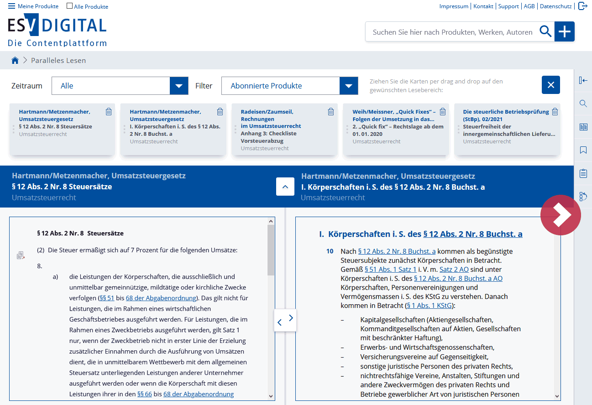Click the sidebar history icon

tap(583, 197)
